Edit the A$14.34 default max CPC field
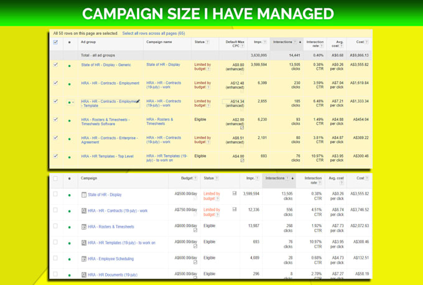This screenshot has width=423, height=285. [x=233, y=101]
